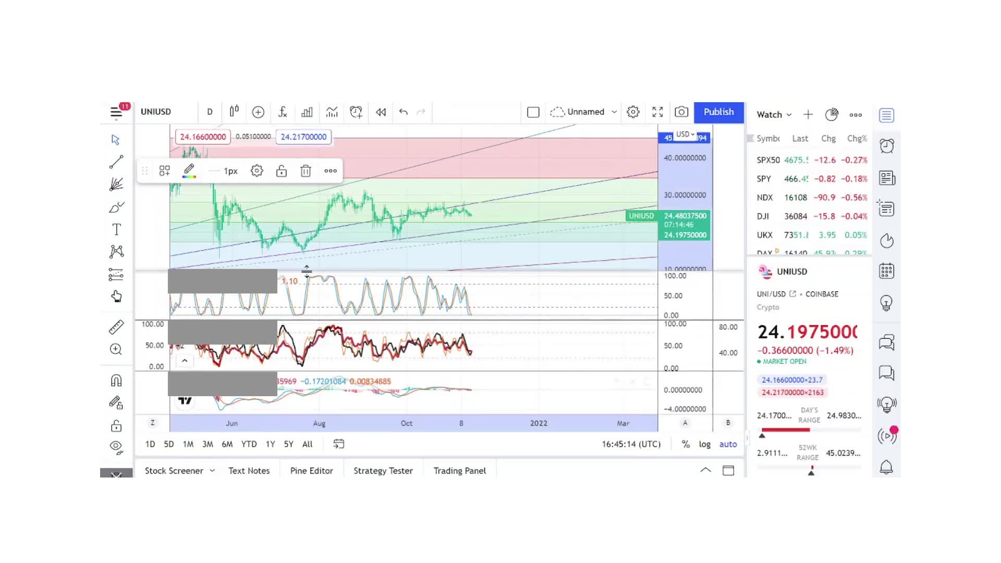Viewport: 1001px width, 563px height.
Task: Maximize the bottom panel
Action: (x=728, y=471)
